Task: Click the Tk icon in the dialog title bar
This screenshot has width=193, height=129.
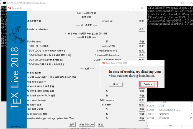Action: point(103,63)
